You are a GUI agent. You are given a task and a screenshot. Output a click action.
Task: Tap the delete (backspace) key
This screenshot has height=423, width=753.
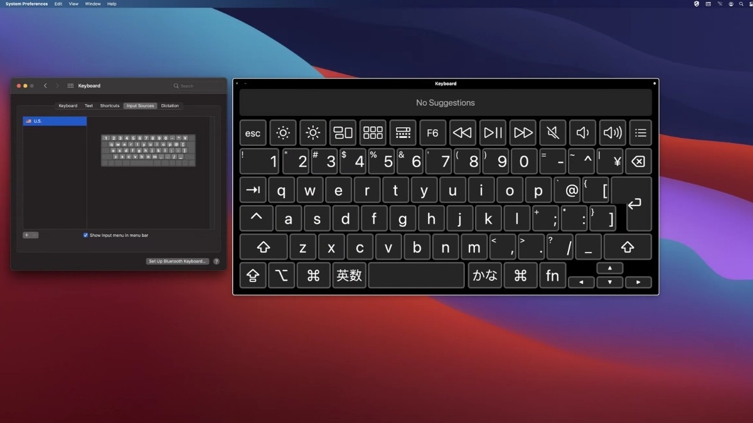coord(638,162)
